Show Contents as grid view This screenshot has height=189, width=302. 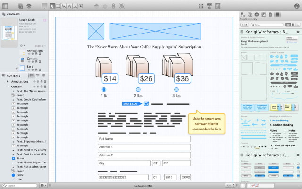[44, 76]
